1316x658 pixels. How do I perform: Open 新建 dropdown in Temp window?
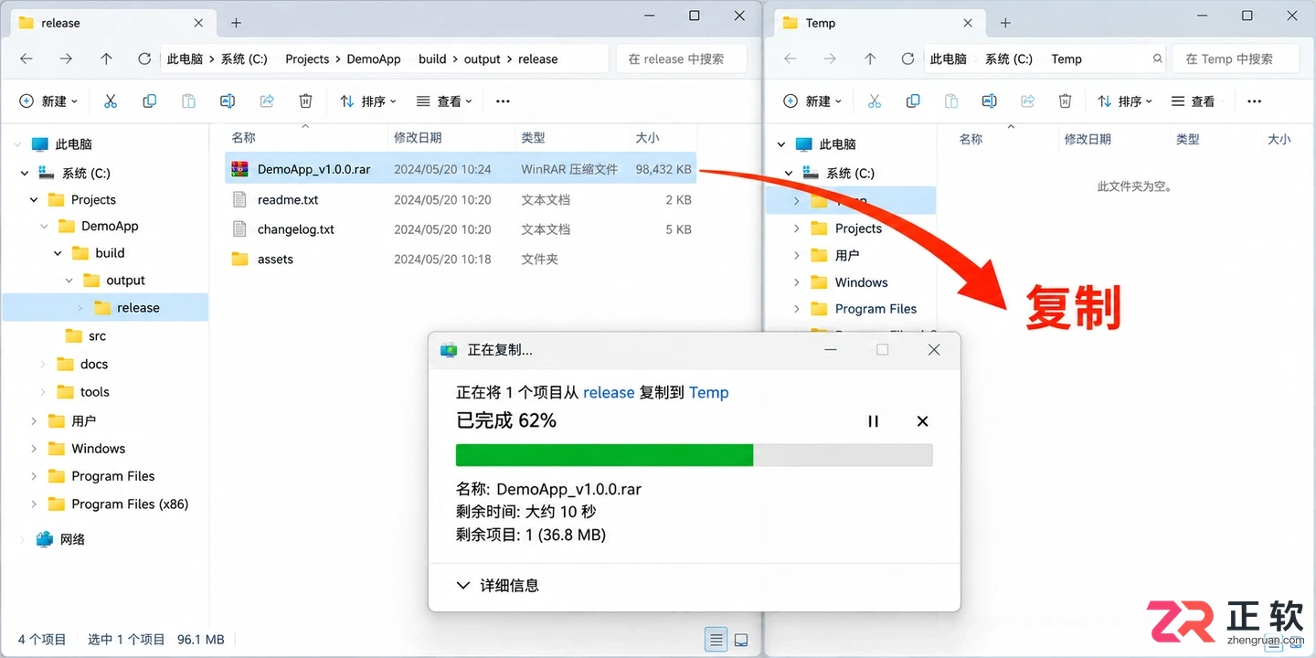click(813, 101)
